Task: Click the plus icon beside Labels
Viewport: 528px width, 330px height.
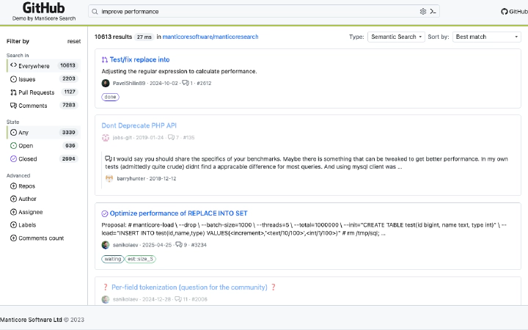Action: 13,224
